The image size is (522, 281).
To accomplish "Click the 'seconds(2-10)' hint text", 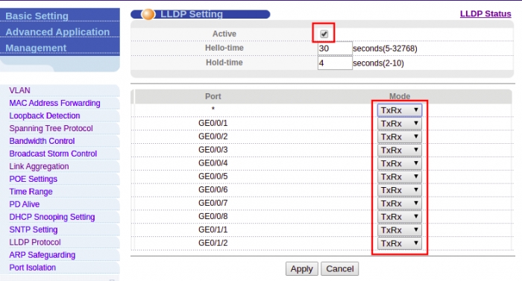I will (378, 63).
